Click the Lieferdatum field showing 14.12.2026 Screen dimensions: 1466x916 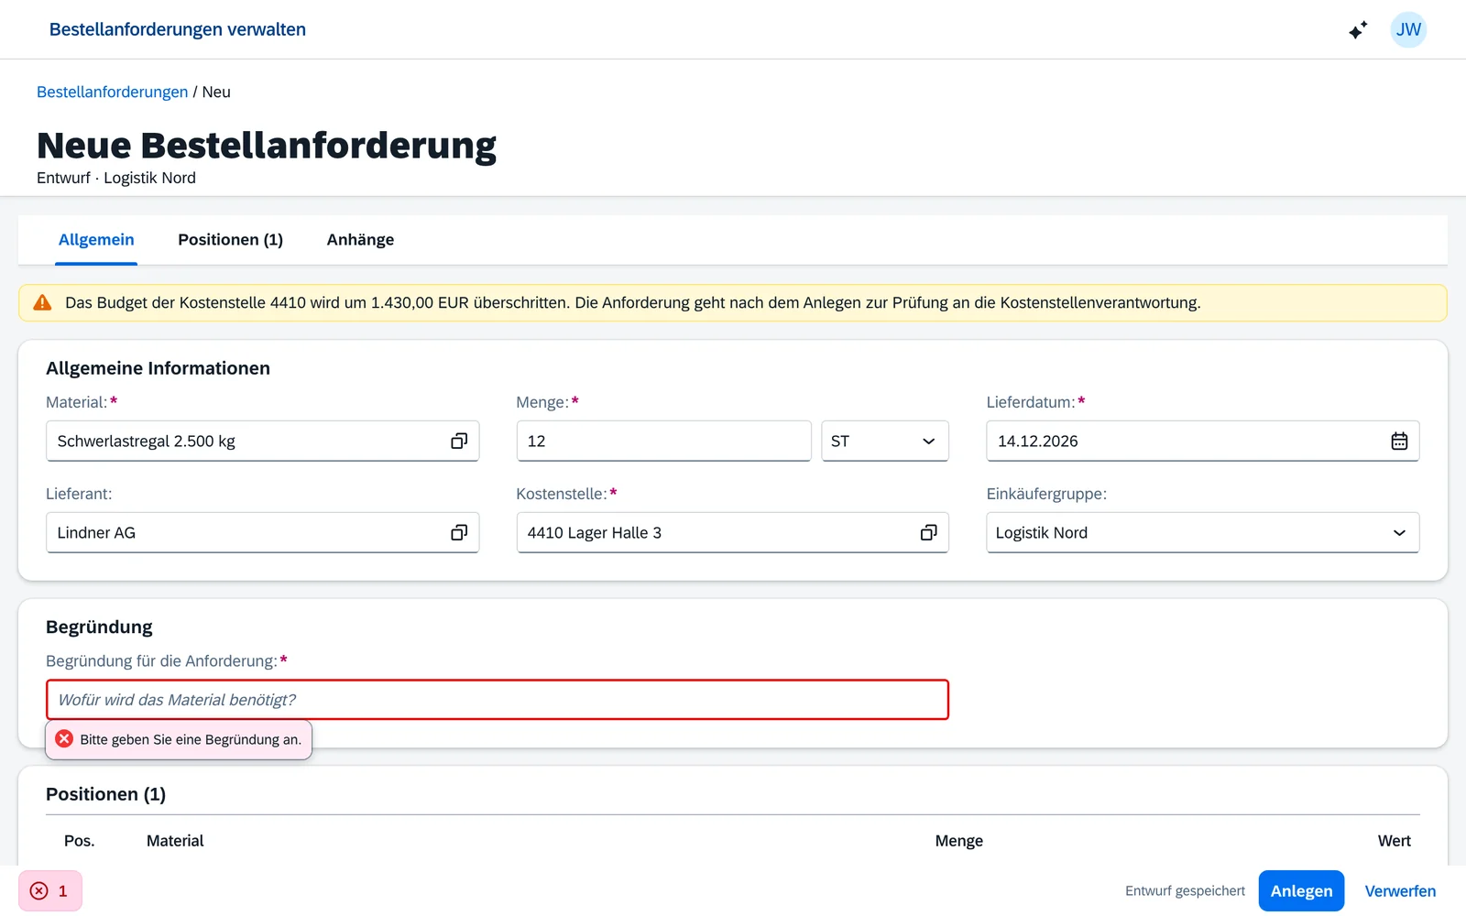[x=1202, y=442]
